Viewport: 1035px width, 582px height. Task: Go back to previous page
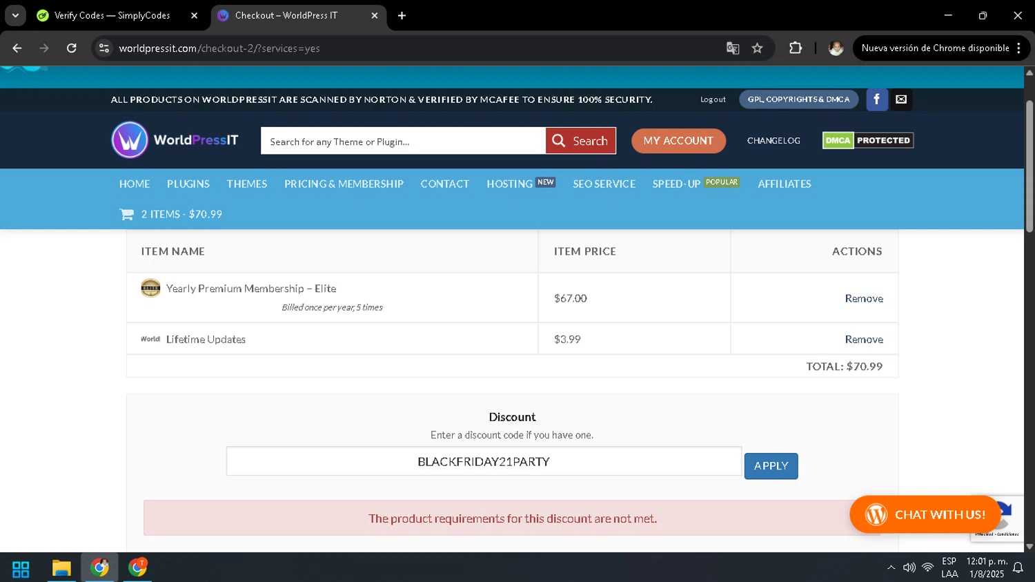click(17, 48)
